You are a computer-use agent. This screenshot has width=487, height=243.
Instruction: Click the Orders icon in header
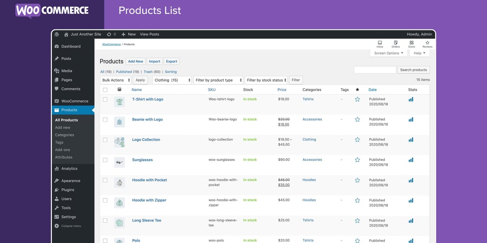click(396, 43)
